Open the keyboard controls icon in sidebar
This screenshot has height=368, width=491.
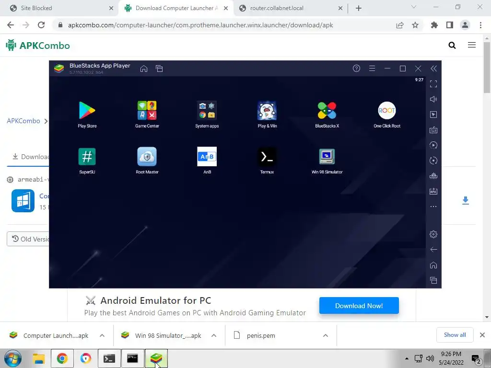[x=433, y=130]
